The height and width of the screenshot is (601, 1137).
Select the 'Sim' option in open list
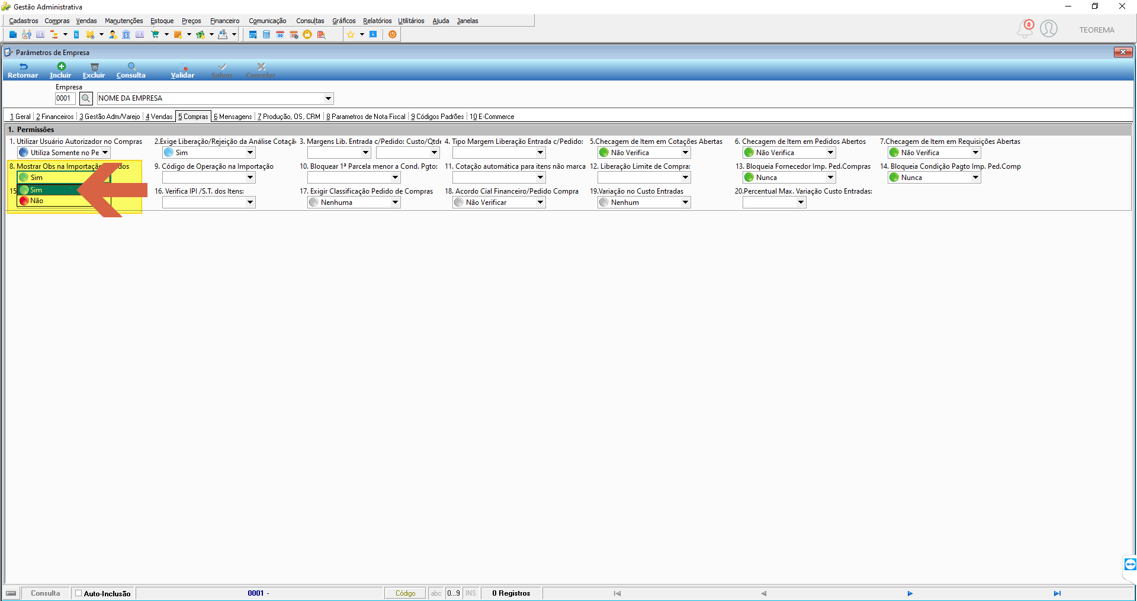coord(64,190)
